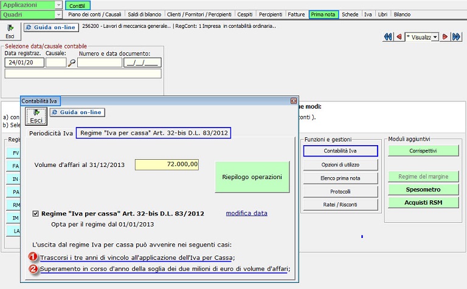
Task: Click the Acquisti RSM button
Action: click(423, 203)
